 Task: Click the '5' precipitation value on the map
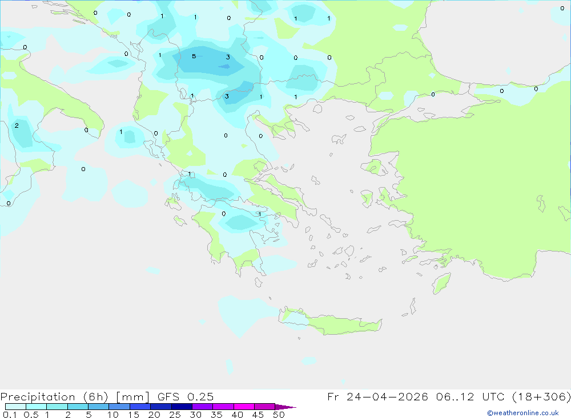pos(194,56)
